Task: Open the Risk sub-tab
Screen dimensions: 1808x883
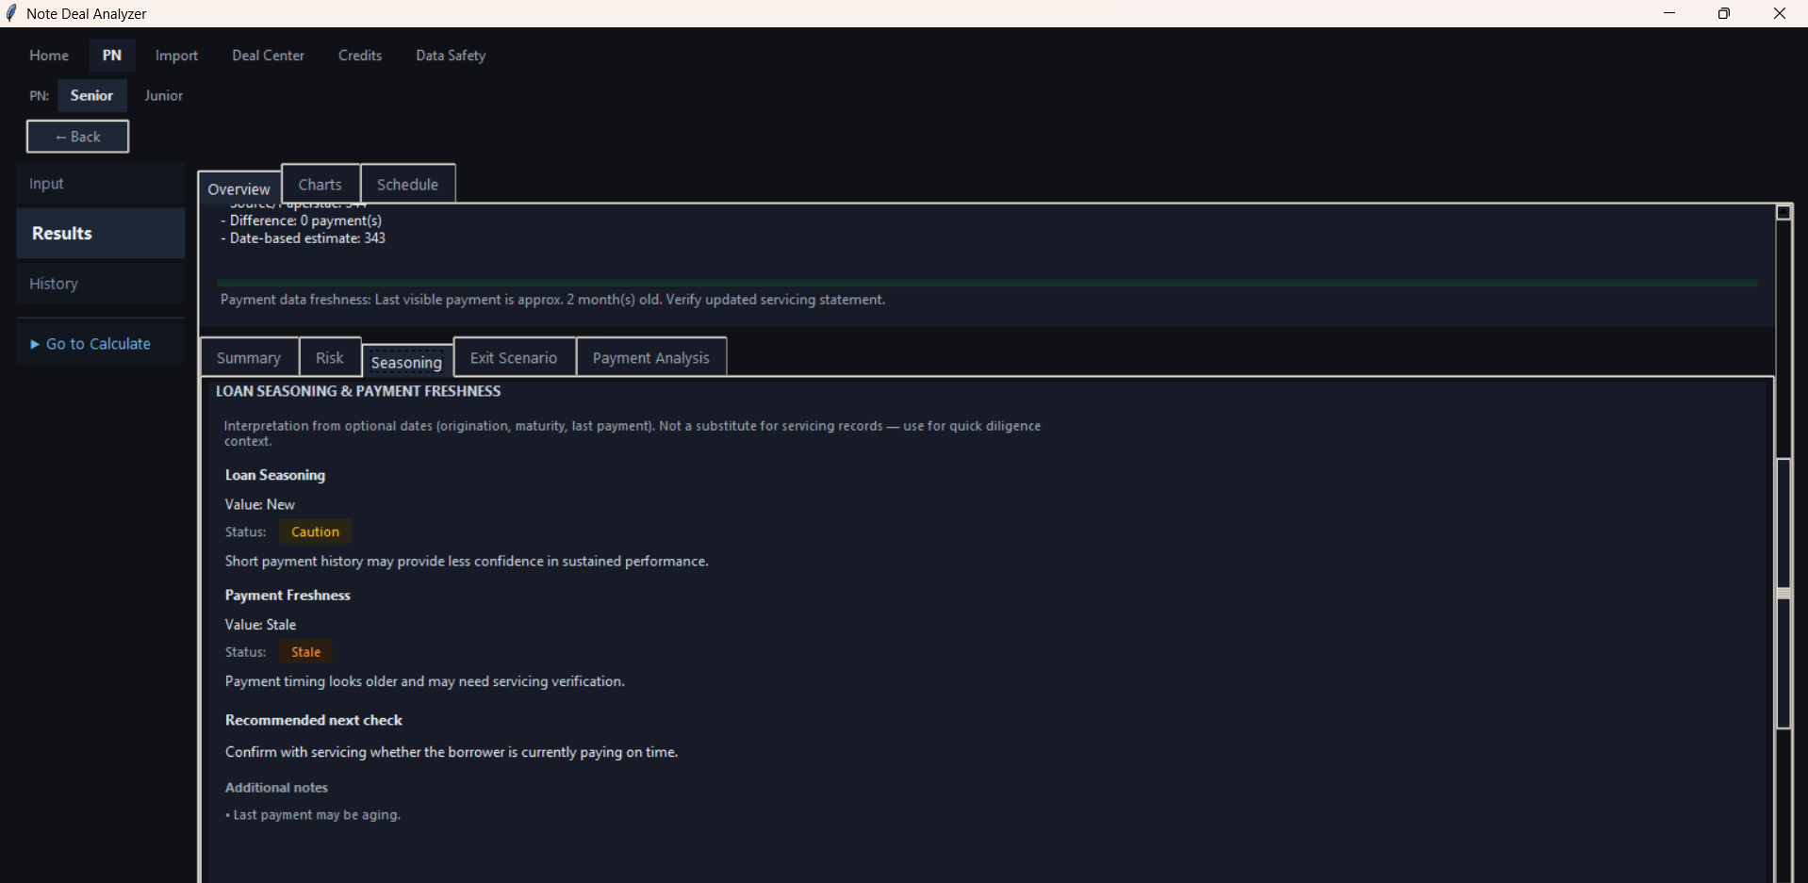Action: coord(330,358)
